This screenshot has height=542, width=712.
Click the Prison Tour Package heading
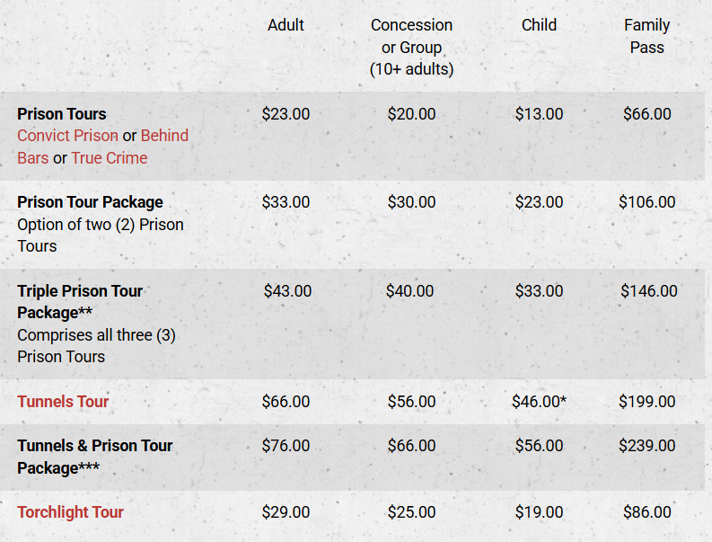[90, 202]
